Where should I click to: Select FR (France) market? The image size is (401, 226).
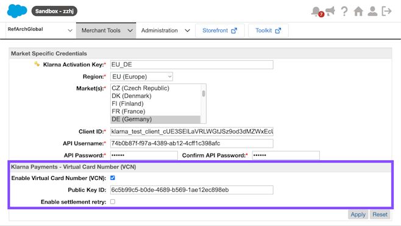coord(155,111)
